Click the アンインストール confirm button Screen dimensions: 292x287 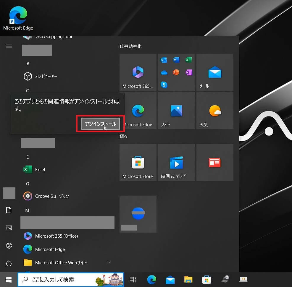pyautogui.click(x=100, y=124)
